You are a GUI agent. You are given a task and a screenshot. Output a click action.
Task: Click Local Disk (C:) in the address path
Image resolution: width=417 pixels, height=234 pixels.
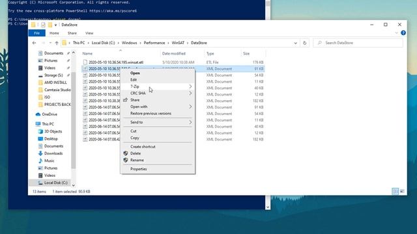click(x=103, y=43)
